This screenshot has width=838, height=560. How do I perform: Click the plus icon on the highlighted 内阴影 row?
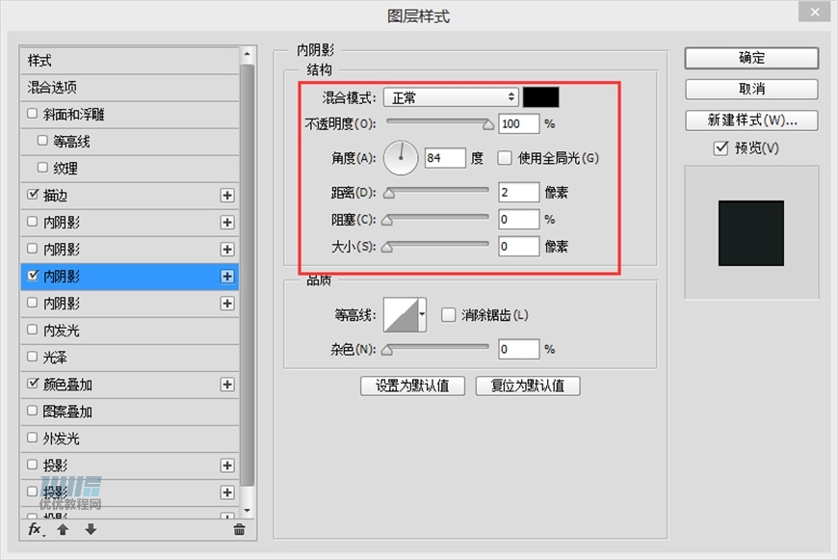pyautogui.click(x=227, y=277)
